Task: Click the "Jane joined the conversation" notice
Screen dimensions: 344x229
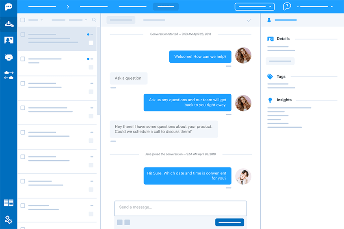Action: coord(180,154)
